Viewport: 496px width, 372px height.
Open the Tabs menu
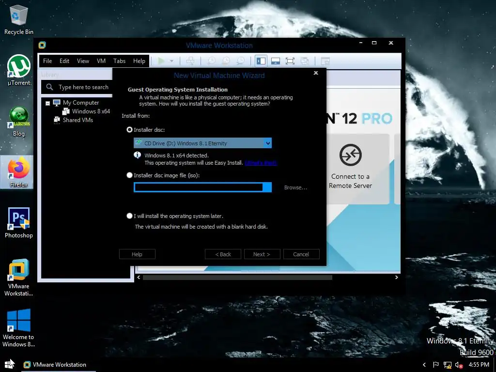120,61
